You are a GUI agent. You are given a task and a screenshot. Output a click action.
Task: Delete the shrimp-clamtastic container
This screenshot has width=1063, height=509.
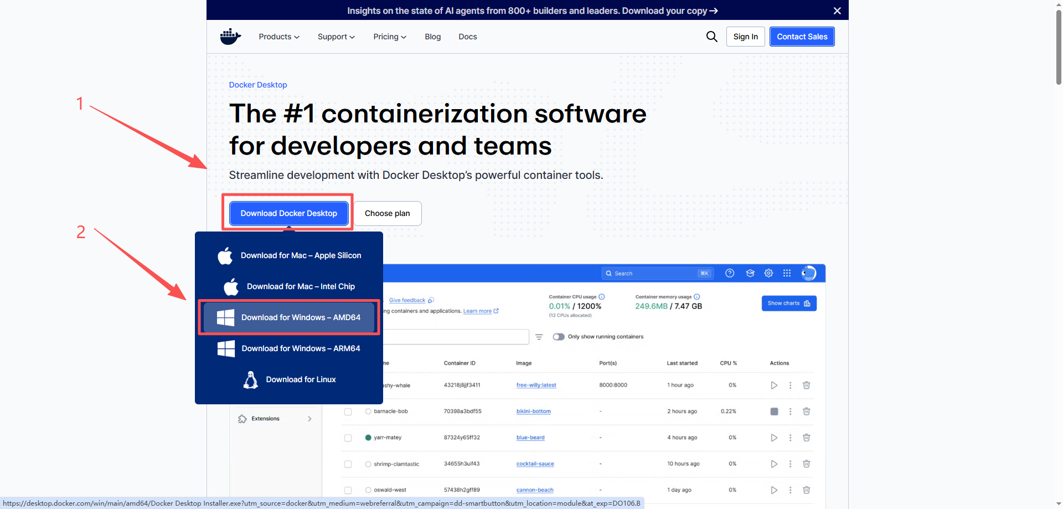[807, 464]
